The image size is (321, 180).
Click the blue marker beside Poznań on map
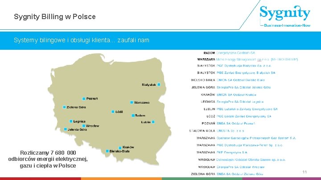pyautogui.click(x=84, y=99)
